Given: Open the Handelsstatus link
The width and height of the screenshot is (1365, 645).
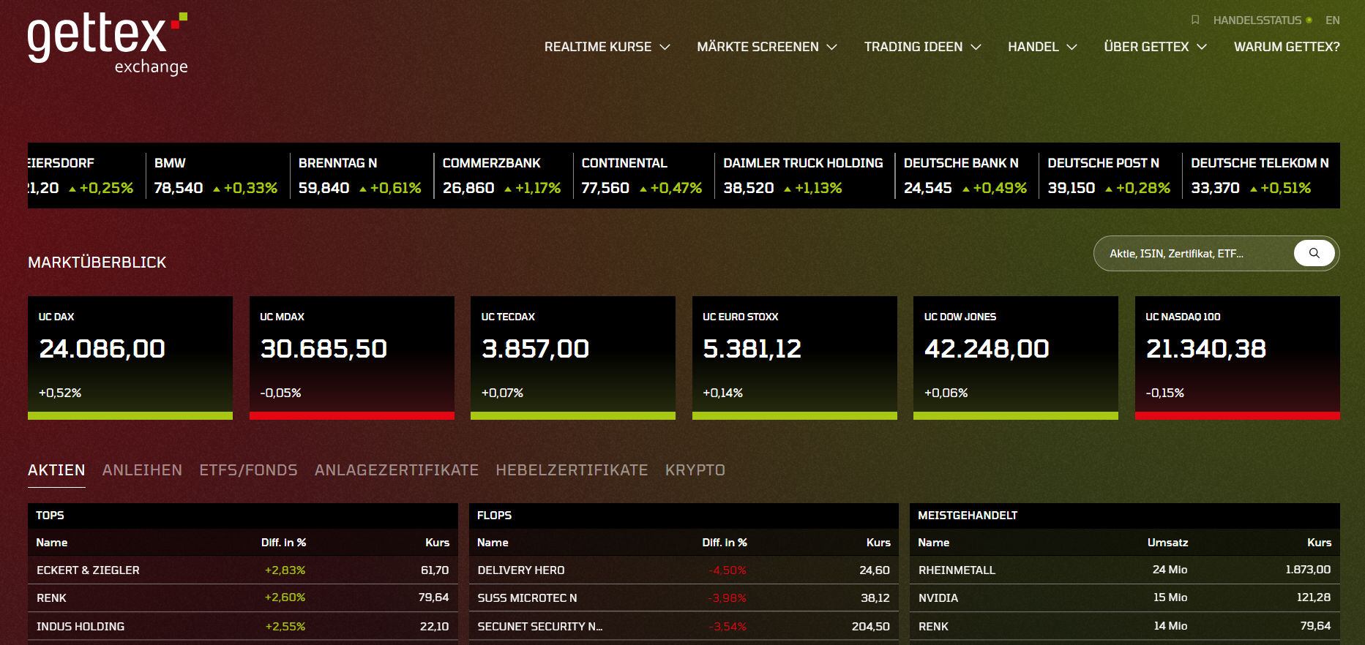Looking at the screenshot, I should pyautogui.click(x=1262, y=20).
